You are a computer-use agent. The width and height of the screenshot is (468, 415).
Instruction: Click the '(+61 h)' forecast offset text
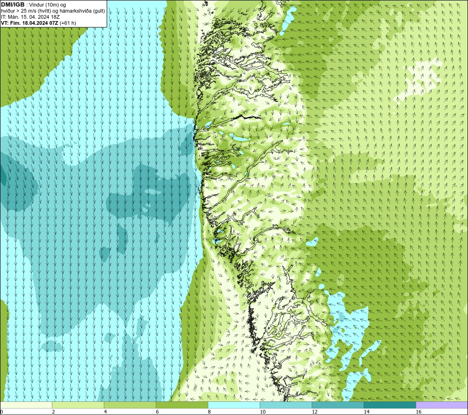click(68, 23)
